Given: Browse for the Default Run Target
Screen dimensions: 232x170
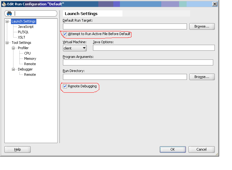Looking at the screenshot, I should 202,27.
